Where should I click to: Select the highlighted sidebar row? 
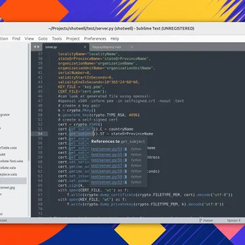(x=13, y=181)
